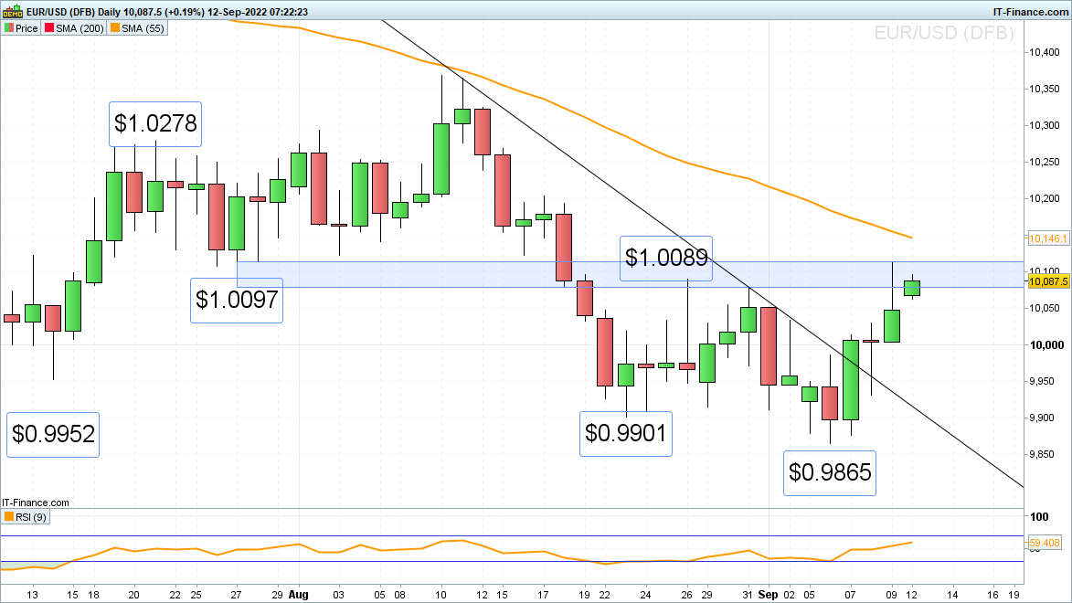The width and height of the screenshot is (1072, 603).
Task: Click the $1.0089 price annotation
Action: [666, 259]
